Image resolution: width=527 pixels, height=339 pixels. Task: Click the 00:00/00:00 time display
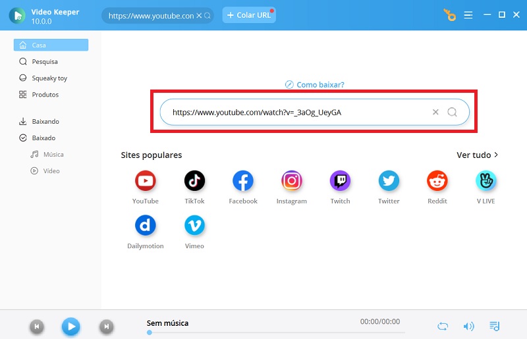(x=380, y=321)
